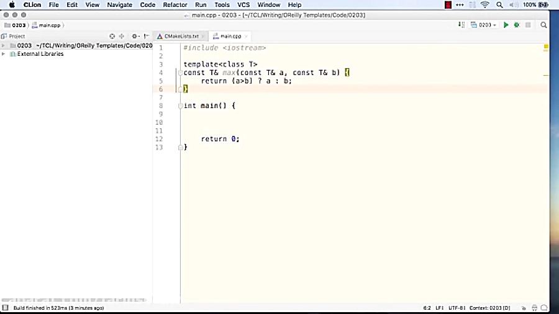The width and height of the screenshot is (559, 314).
Task: Click the Collapse All icon in Project panel
Action: click(122, 36)
